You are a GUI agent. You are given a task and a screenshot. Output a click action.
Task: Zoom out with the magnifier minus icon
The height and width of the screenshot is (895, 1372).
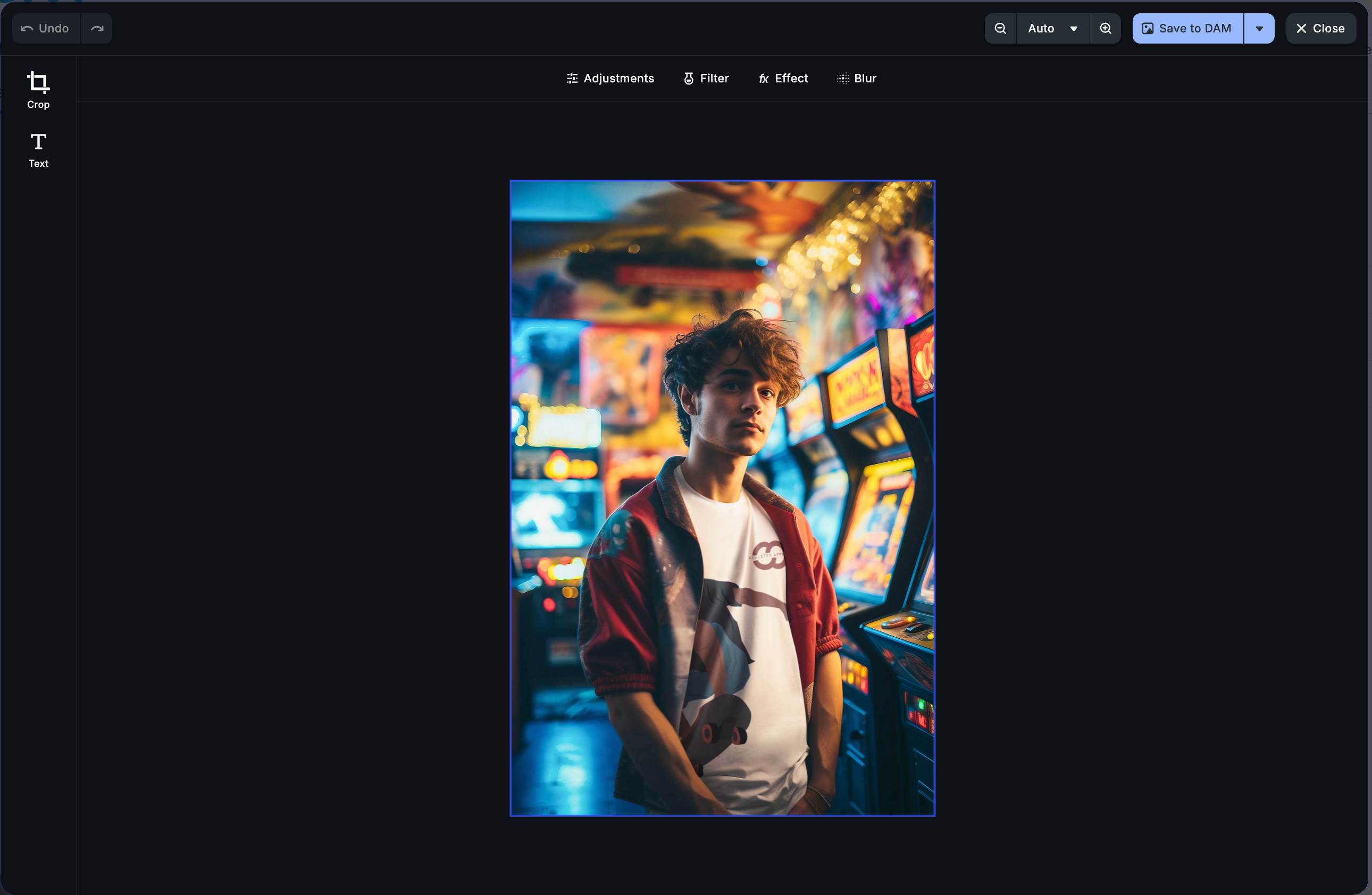1000,28
